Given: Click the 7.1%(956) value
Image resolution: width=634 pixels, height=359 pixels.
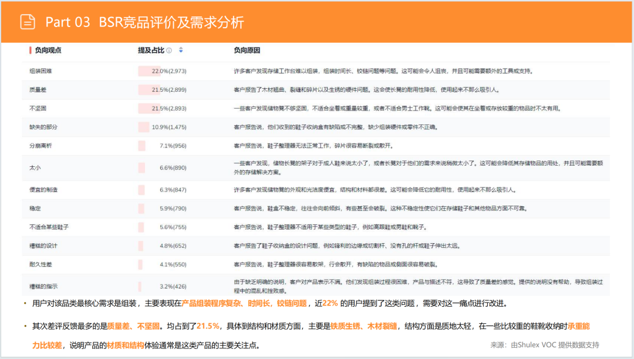Looking at the screenshot, I should click(173, 145).
